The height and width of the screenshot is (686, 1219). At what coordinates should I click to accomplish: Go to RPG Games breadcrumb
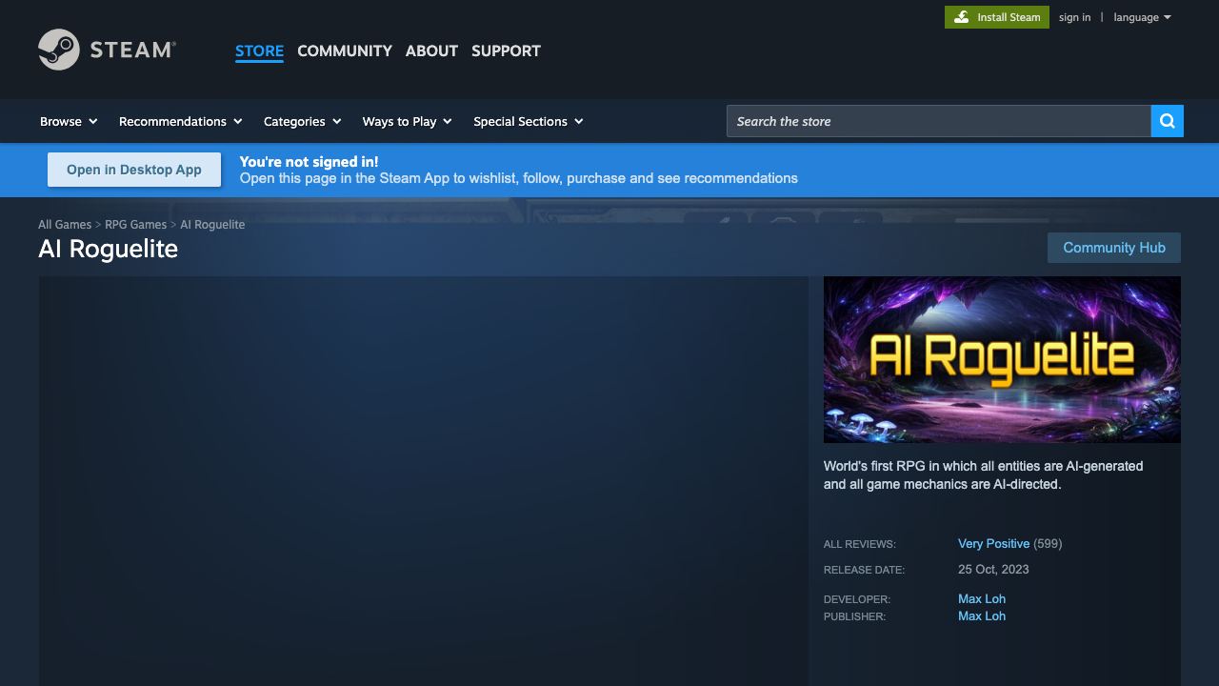pyautogui.click(x=135, y=225)
